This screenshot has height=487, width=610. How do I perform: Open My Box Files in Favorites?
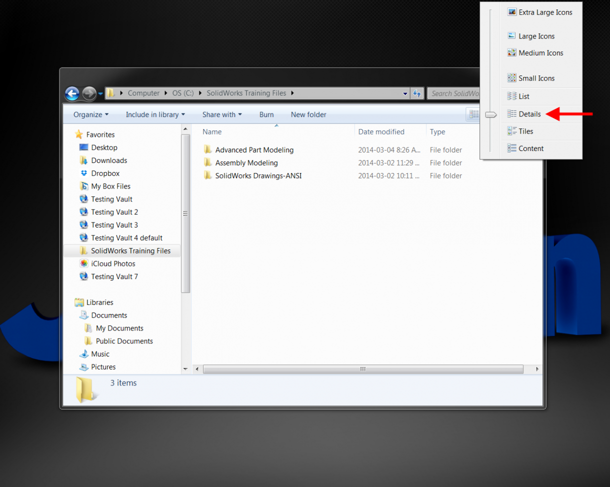(110, 186)
